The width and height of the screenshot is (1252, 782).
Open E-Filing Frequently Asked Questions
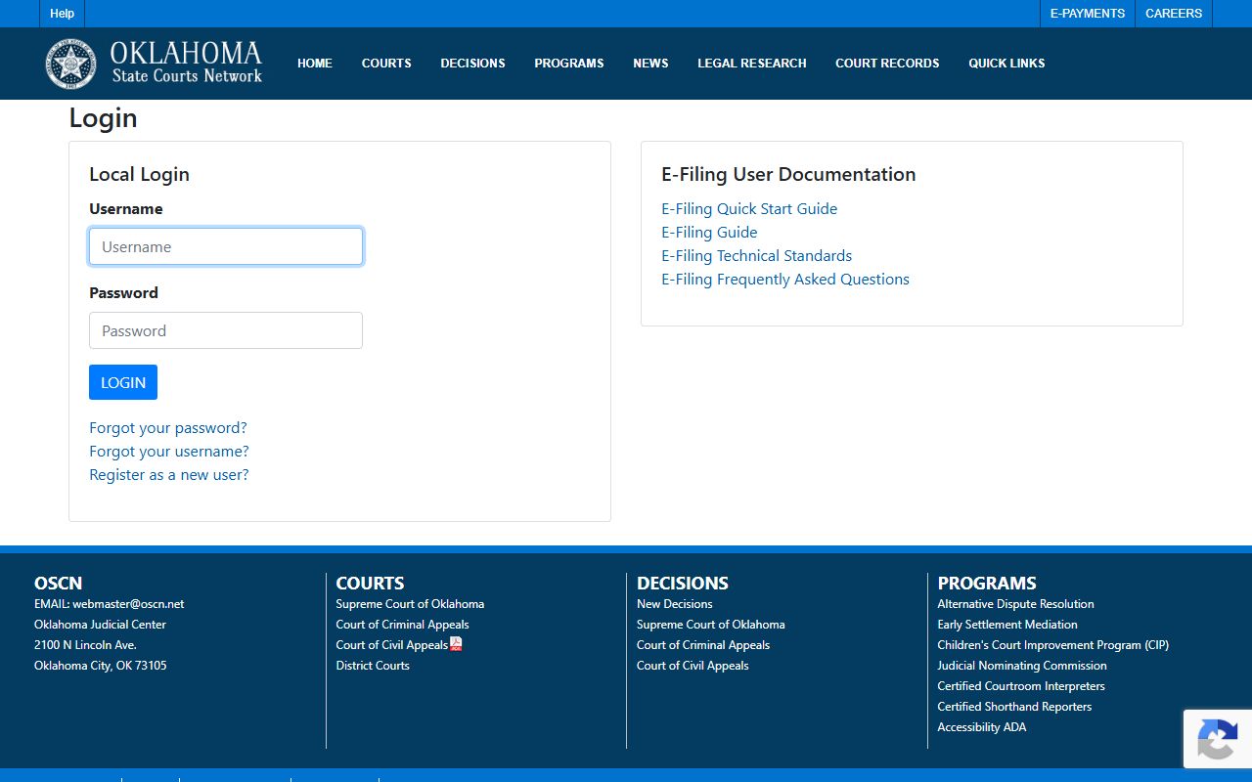(x=785, y=280)
